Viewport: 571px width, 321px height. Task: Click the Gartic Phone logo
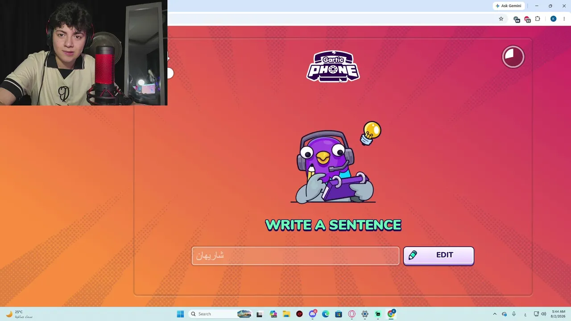point(333,66)
